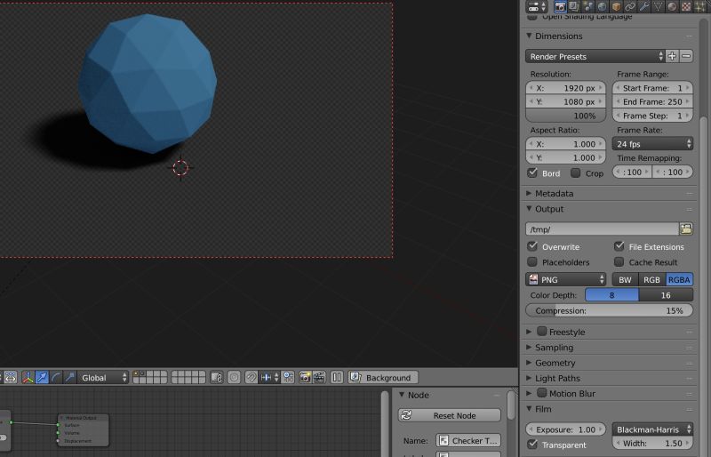
Task: Toggle the snap magnet icon
Action: pyautogui.click(x=251, y=377)
